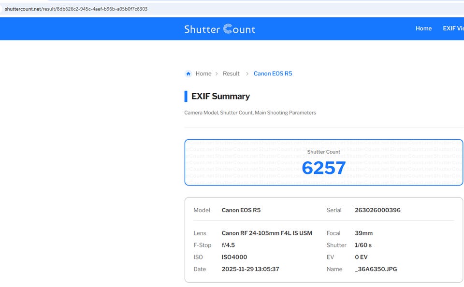
Task: Select the focal length value 39mm
Action: pos(363,233)
